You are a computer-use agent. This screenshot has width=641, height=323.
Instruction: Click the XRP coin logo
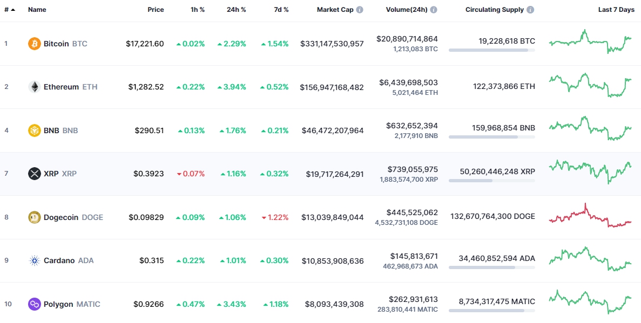pos(35,174)
